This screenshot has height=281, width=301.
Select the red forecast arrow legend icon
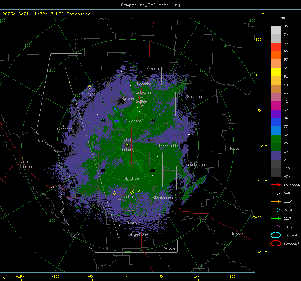(276, 185)
